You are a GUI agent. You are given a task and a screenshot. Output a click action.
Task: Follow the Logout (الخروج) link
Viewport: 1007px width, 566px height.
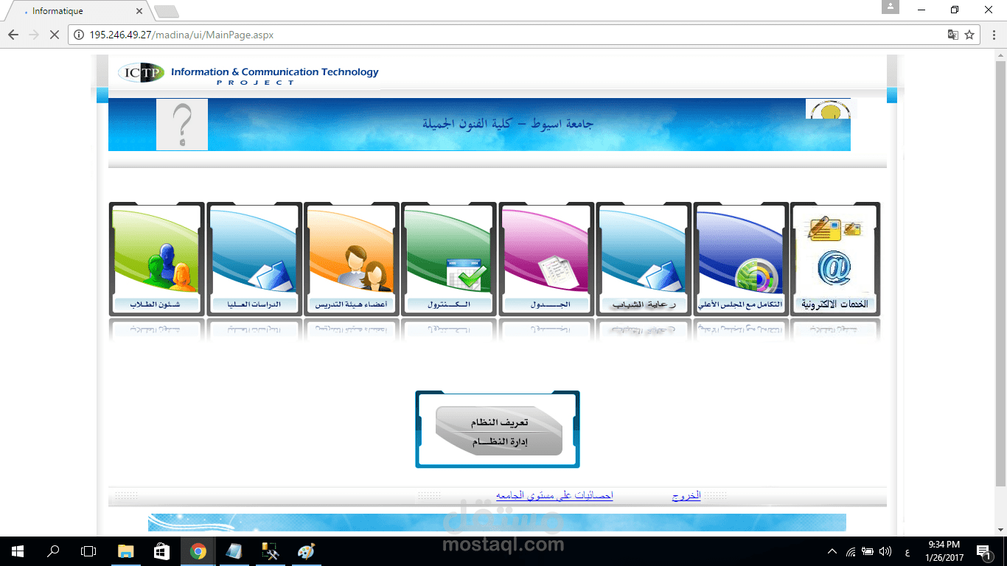coord(686,497)
